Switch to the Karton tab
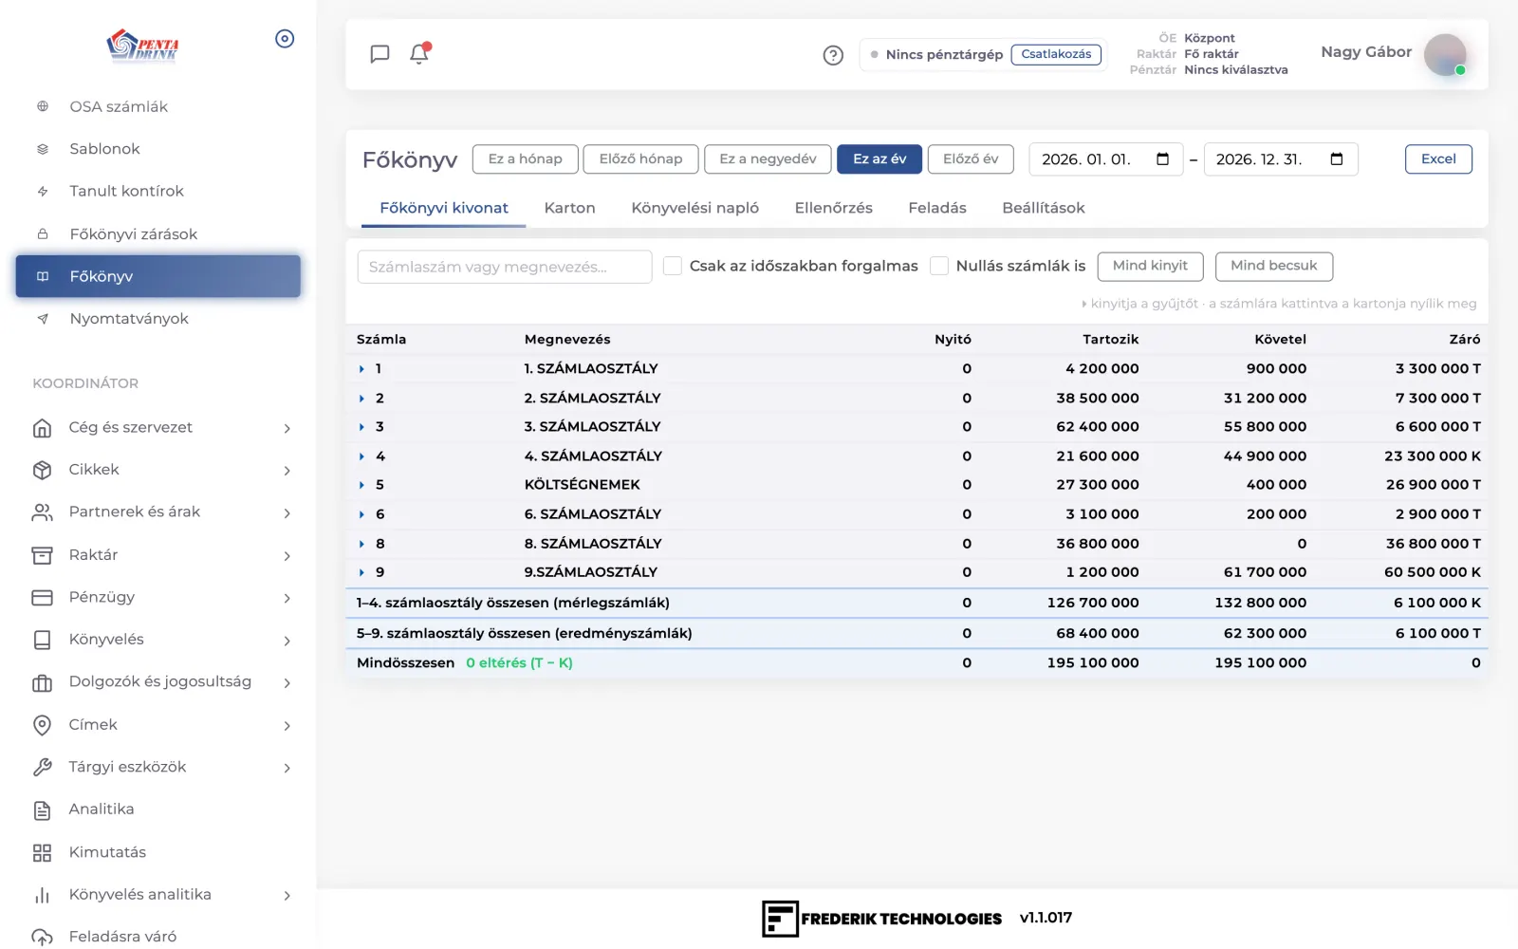The image size is (1518, 949). [569, 208]
